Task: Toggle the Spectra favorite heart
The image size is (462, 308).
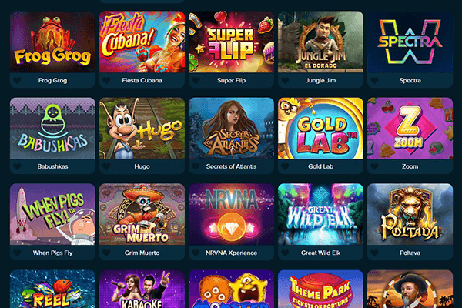Action: tap(374, 80)
